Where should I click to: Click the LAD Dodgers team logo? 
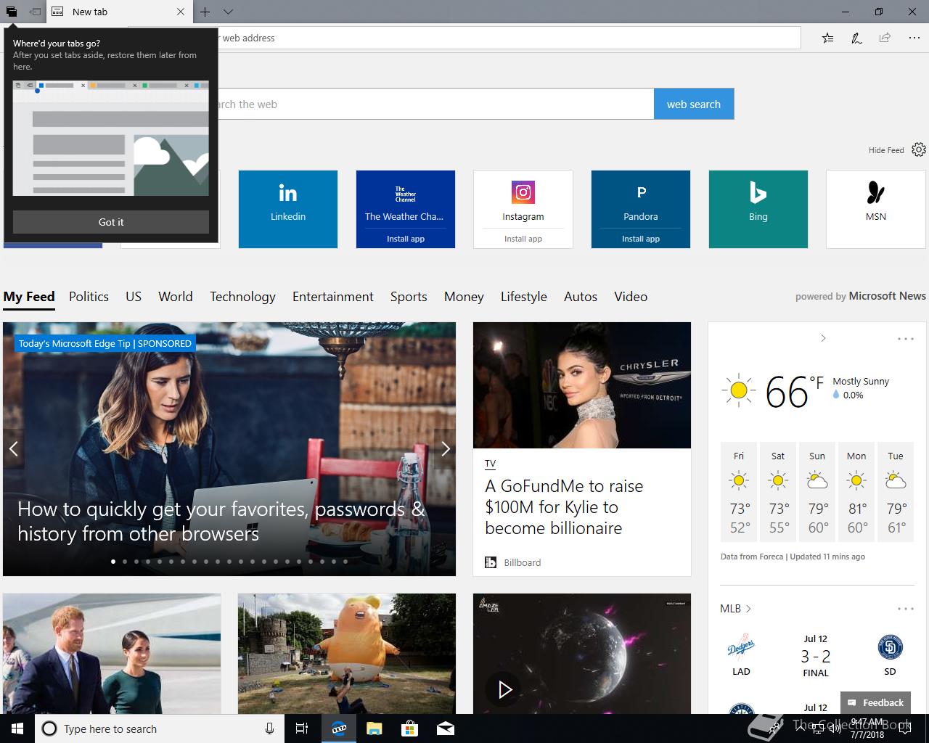(741, 647)
